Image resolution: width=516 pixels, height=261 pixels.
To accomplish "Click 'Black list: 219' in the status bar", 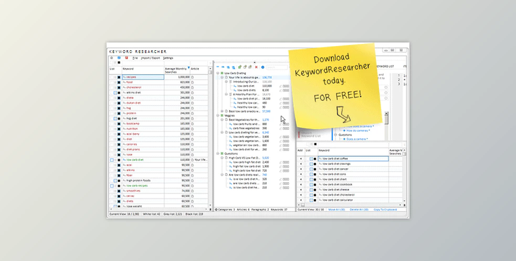I will pos(194,214).
